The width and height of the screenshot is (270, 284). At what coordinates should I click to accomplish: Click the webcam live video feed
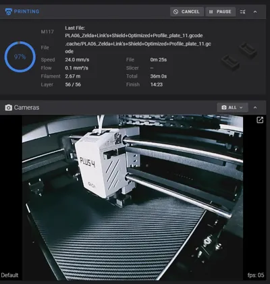point(132,198)
